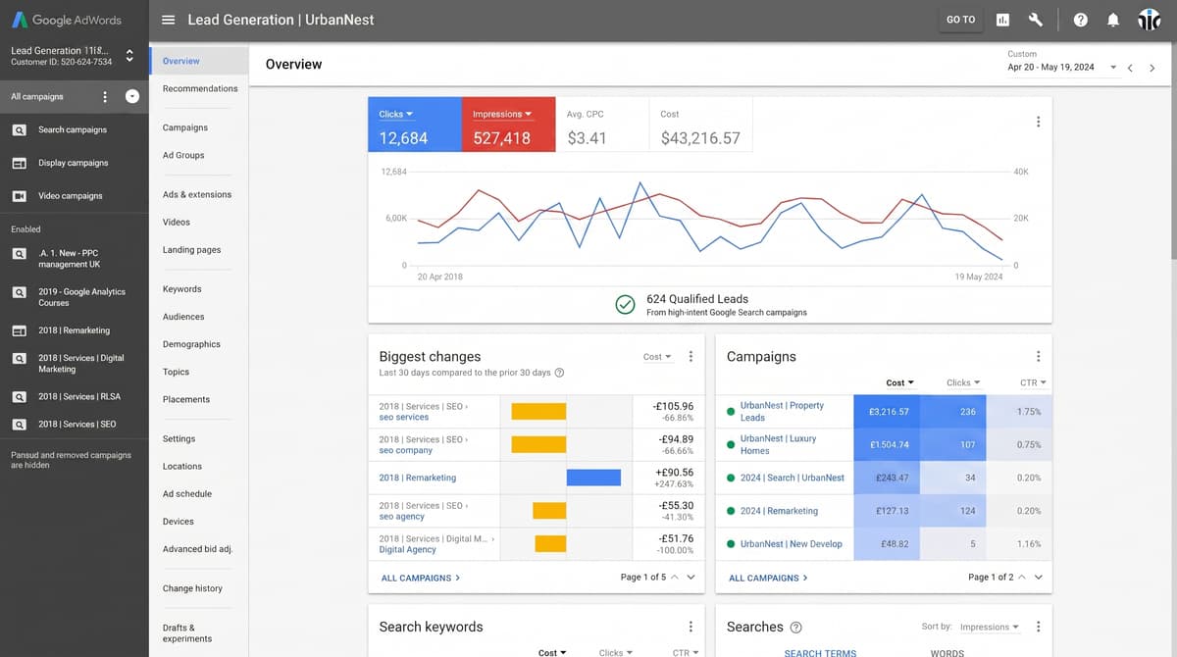Sort Campaigns card by Cost column
Screen dimensions: 1177x657
tap(899, 382)
